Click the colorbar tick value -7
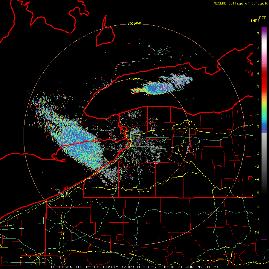This screenshot has height=269, width=269. (257, 219)
